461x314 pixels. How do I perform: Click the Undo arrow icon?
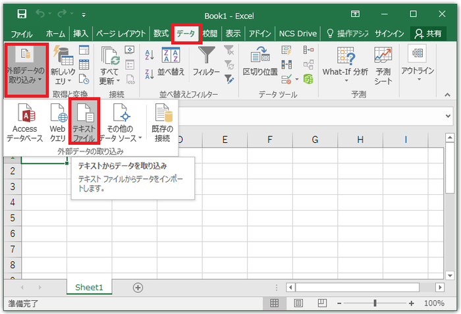point(40,14)
